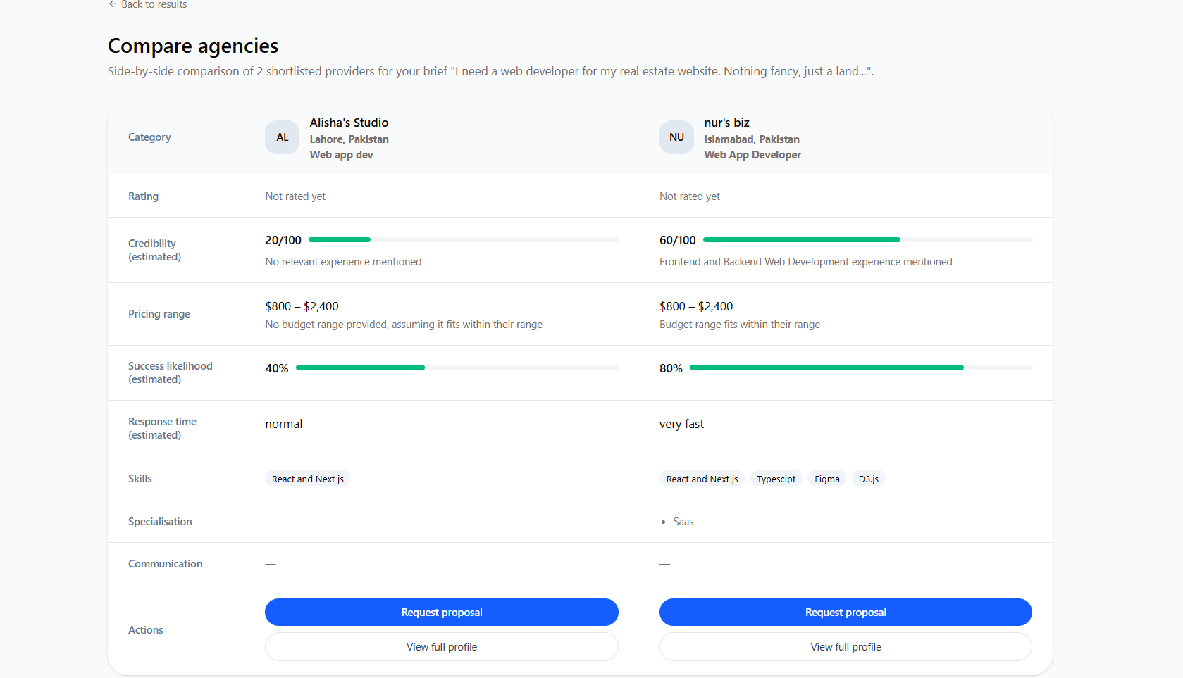Click the AL avatar for Alisha's Studio
This screenshot has height=678, width=1183.
[282, 137]
